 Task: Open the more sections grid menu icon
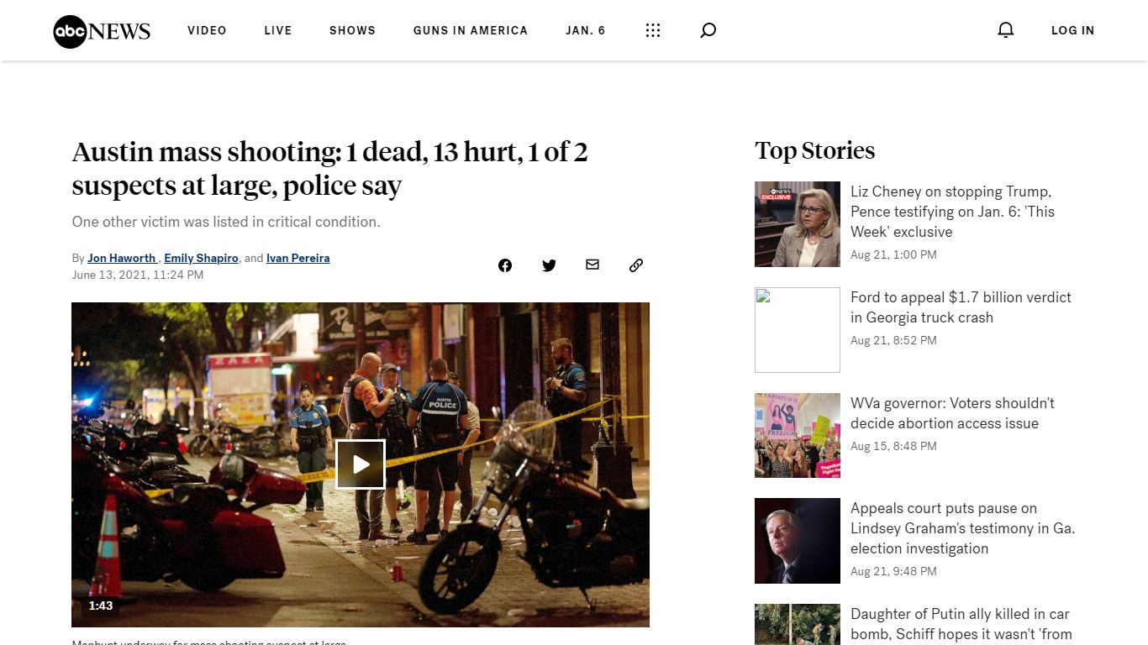[x=653, y=30]
